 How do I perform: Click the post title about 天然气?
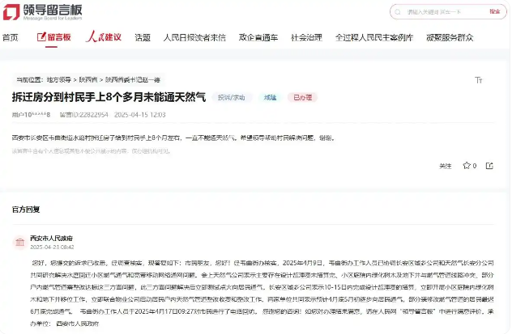coord(109,97)
